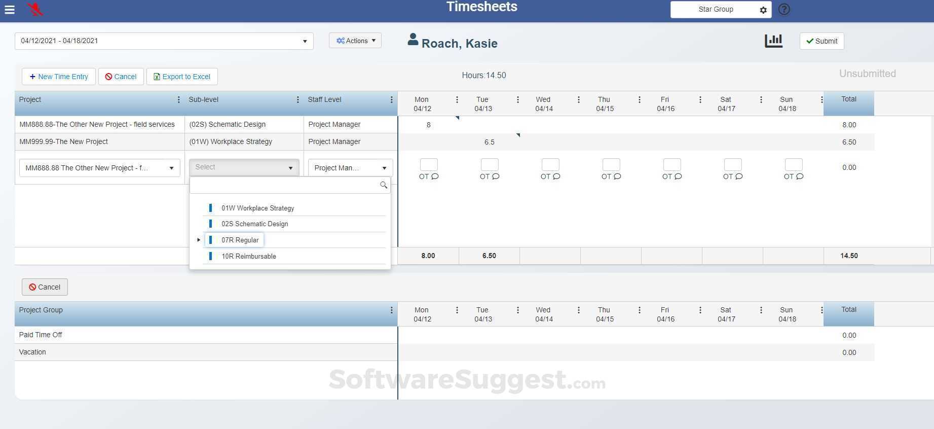The width and height of the screenshot is (934, 429).
Task: Add Thursday OT comment bubble
Action: tap(617, 176)
